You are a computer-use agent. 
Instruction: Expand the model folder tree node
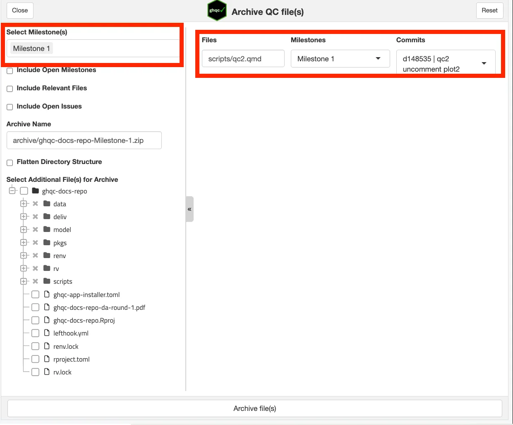(x=24, y=229)
